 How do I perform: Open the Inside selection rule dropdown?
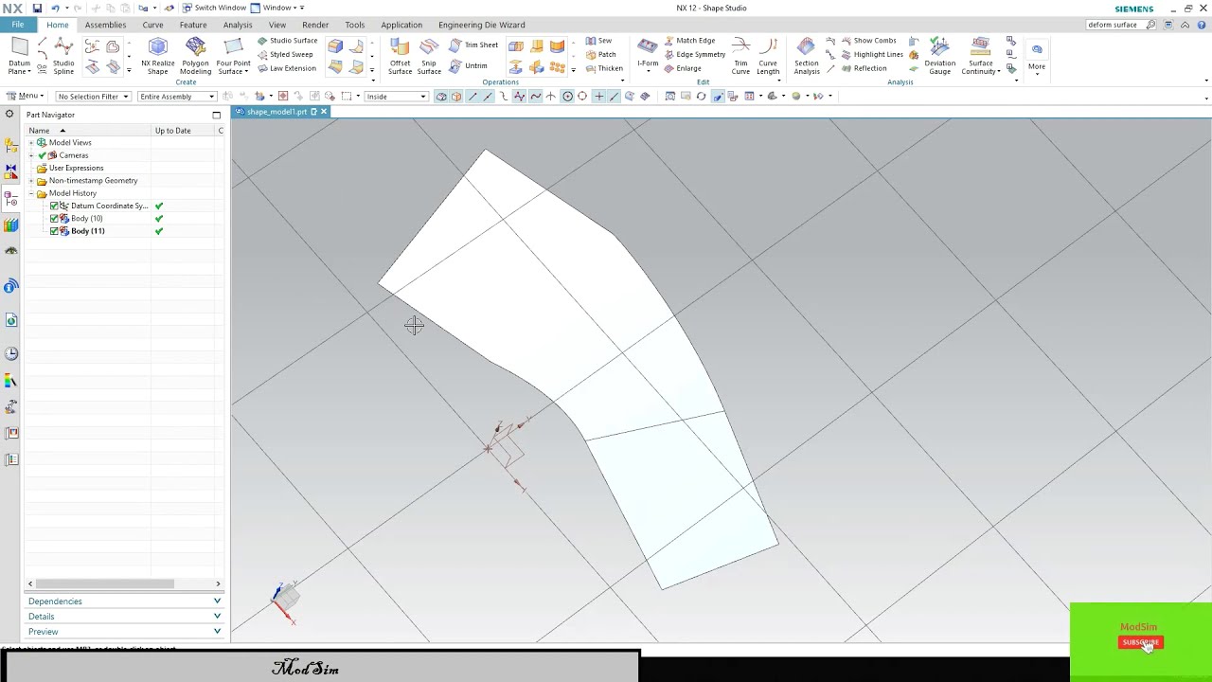click(396, 97)
